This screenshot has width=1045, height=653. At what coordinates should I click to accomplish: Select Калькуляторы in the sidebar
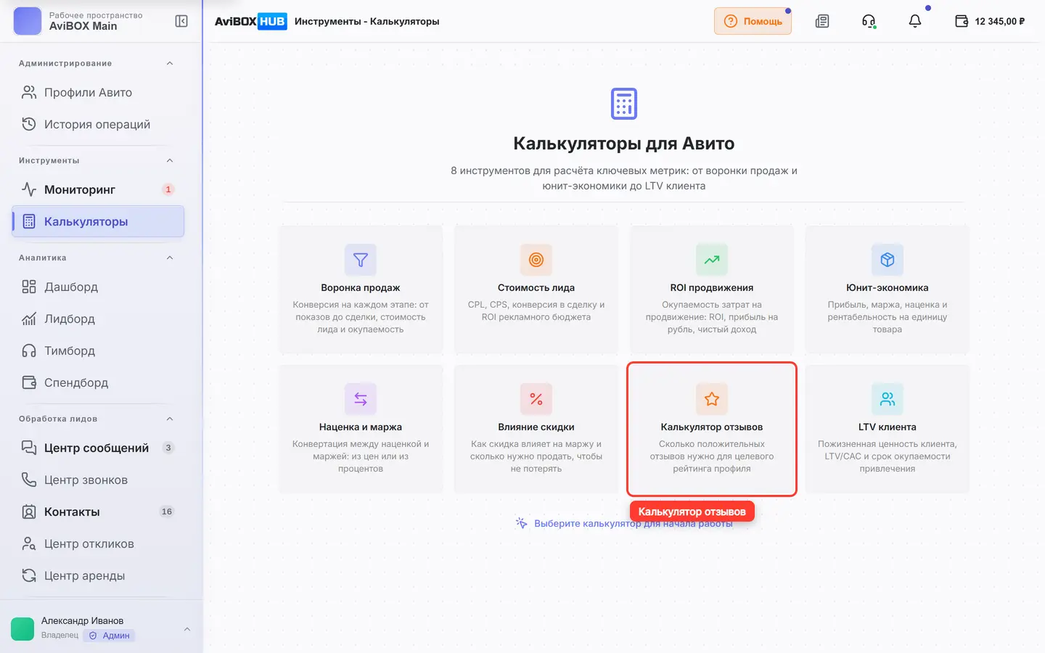click(98, 221)
